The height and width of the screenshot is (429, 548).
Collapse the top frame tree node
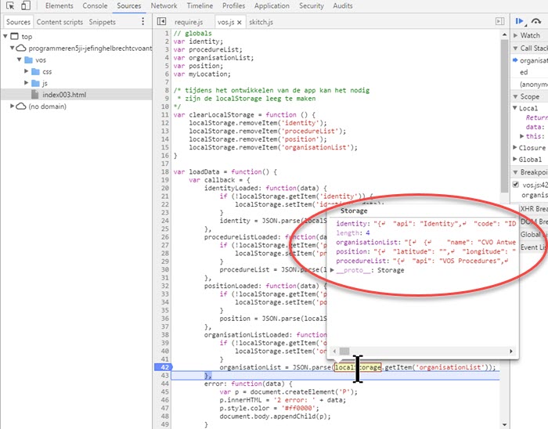(5, 36)
